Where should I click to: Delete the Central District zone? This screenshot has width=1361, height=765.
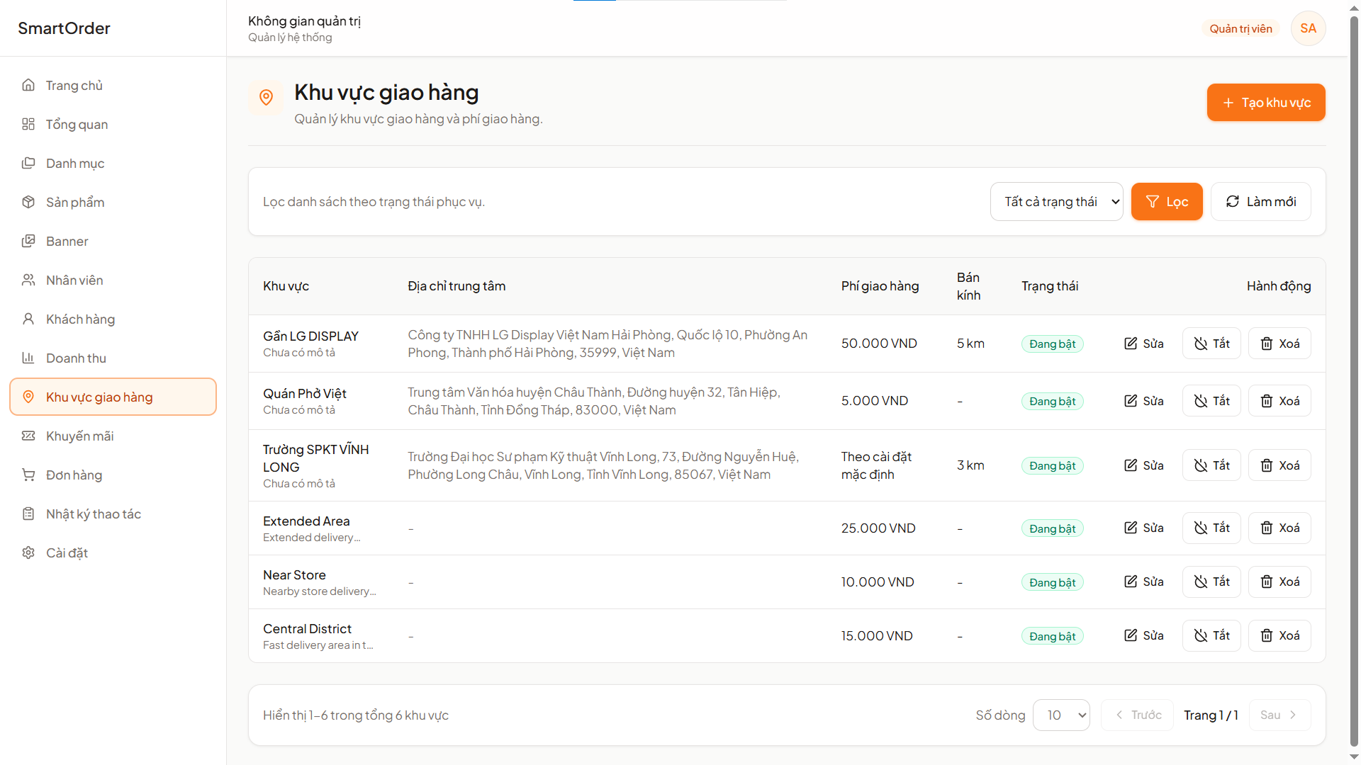point(1279,635)
